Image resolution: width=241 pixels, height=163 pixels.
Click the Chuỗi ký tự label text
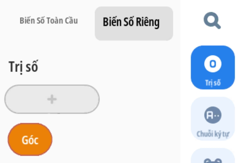pyautogui.click(x=213, y=134)
